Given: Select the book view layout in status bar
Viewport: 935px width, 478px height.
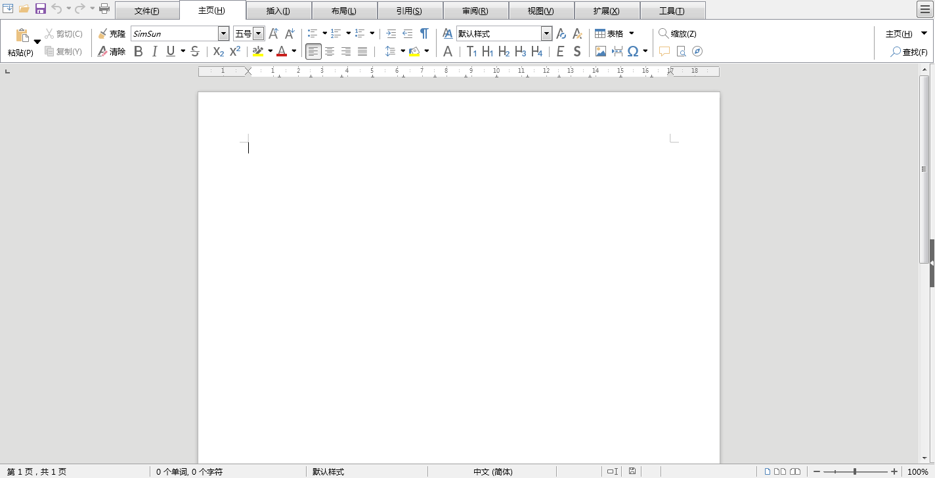Looking at the screenshot, I should pyautogui.click(x=795, y=471).
